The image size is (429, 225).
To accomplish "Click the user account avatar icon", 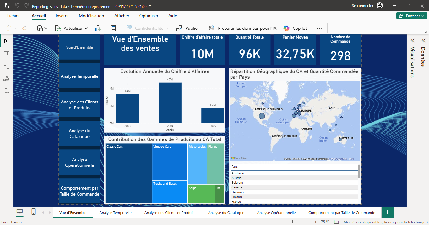I will pos(380,6).
